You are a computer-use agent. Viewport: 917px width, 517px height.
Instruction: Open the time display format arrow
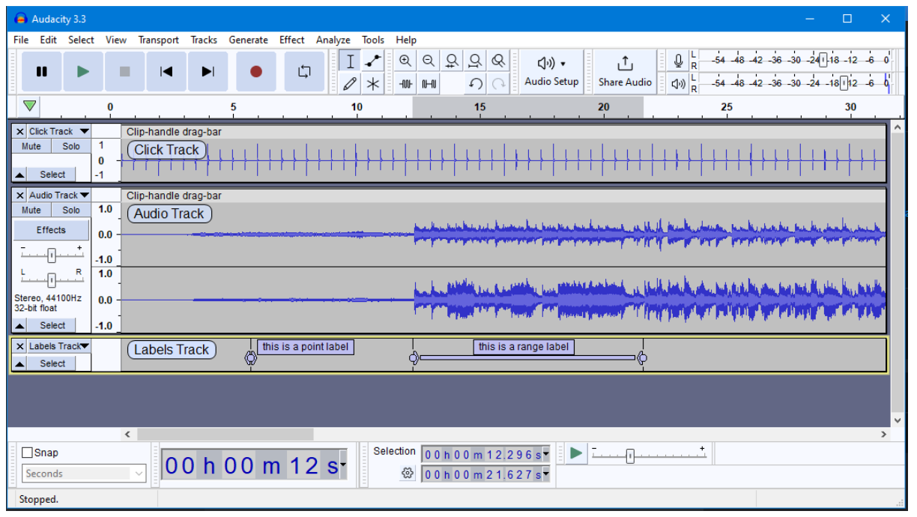[343, 465]
